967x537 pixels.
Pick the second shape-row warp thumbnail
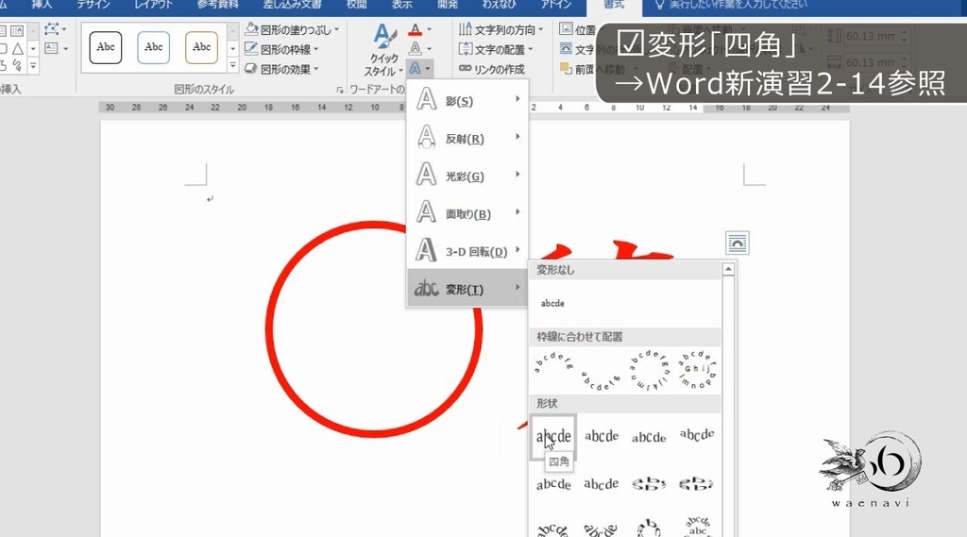coord(602,437)
